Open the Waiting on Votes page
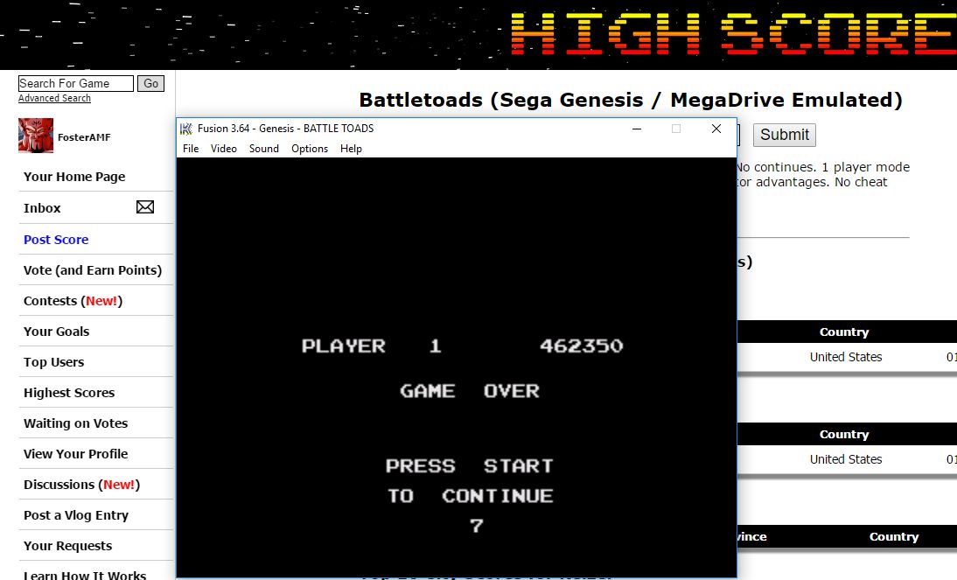Screen dimensions: 957x580 [x=76, y=423]
